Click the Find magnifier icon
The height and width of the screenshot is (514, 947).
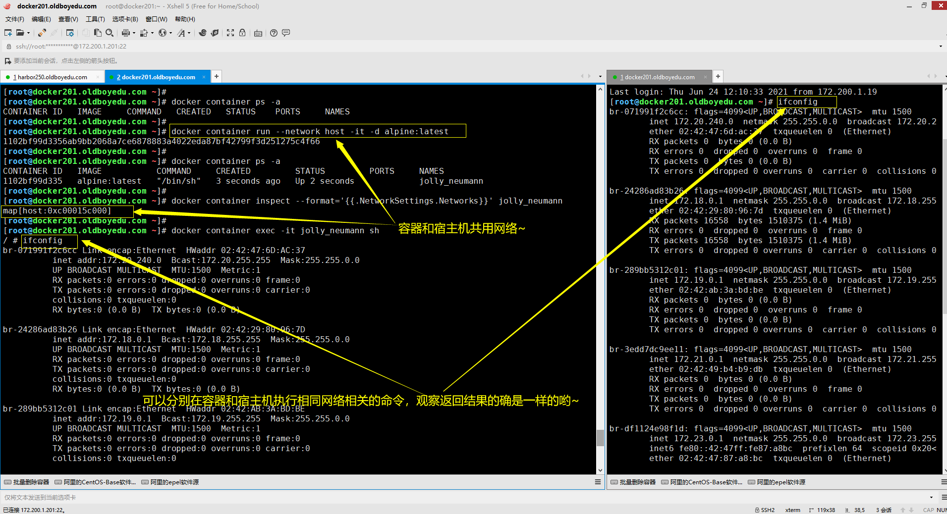110,33
